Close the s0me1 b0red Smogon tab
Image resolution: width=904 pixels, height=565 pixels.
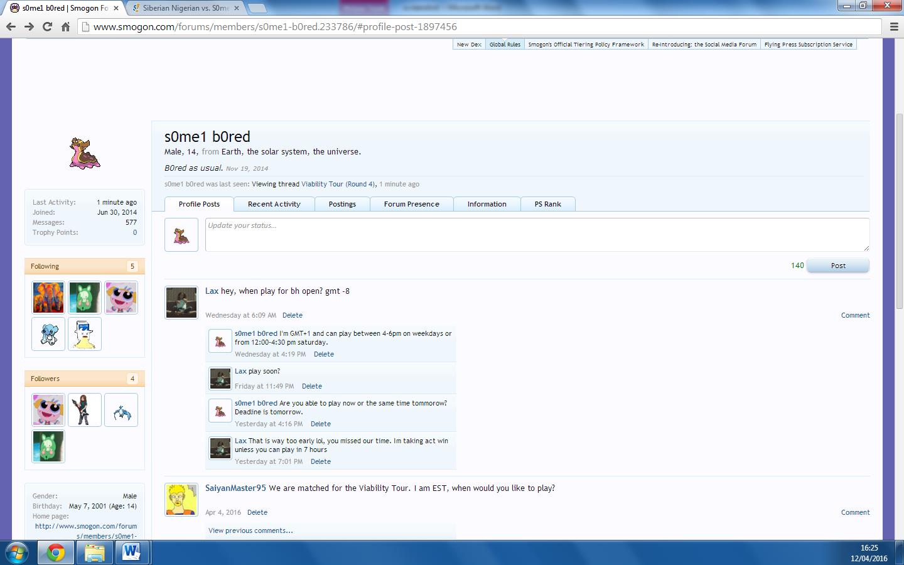click(116, 8)
